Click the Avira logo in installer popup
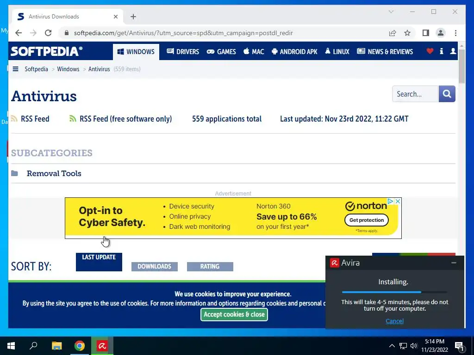Screen dimensions: 474x355 point(334,263)
